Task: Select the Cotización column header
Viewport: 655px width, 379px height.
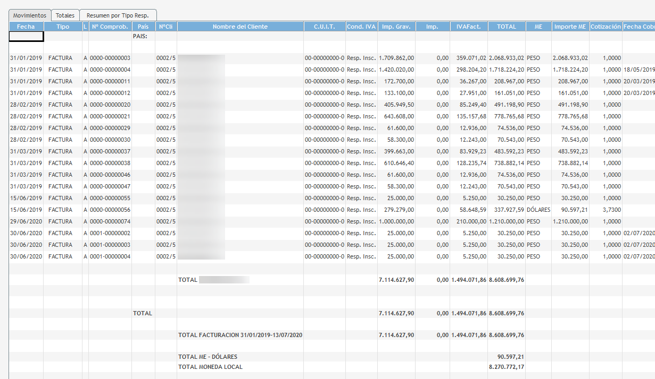Action: point(606,27)
